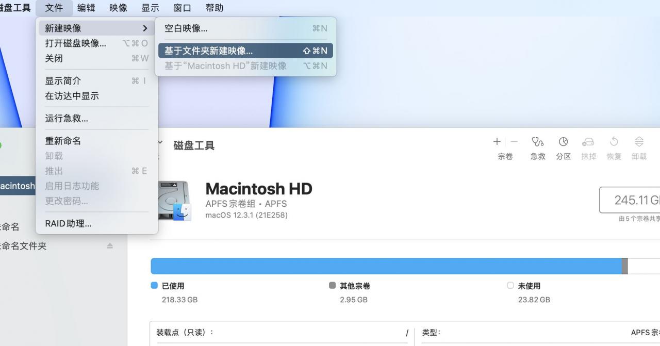
Task: Click the Partition (分区) pie icon
Action: point(563,141)
